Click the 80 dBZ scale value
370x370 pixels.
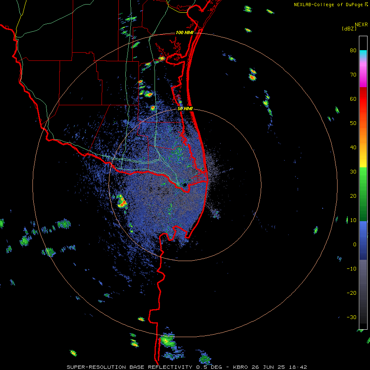[x=353, y=51]
